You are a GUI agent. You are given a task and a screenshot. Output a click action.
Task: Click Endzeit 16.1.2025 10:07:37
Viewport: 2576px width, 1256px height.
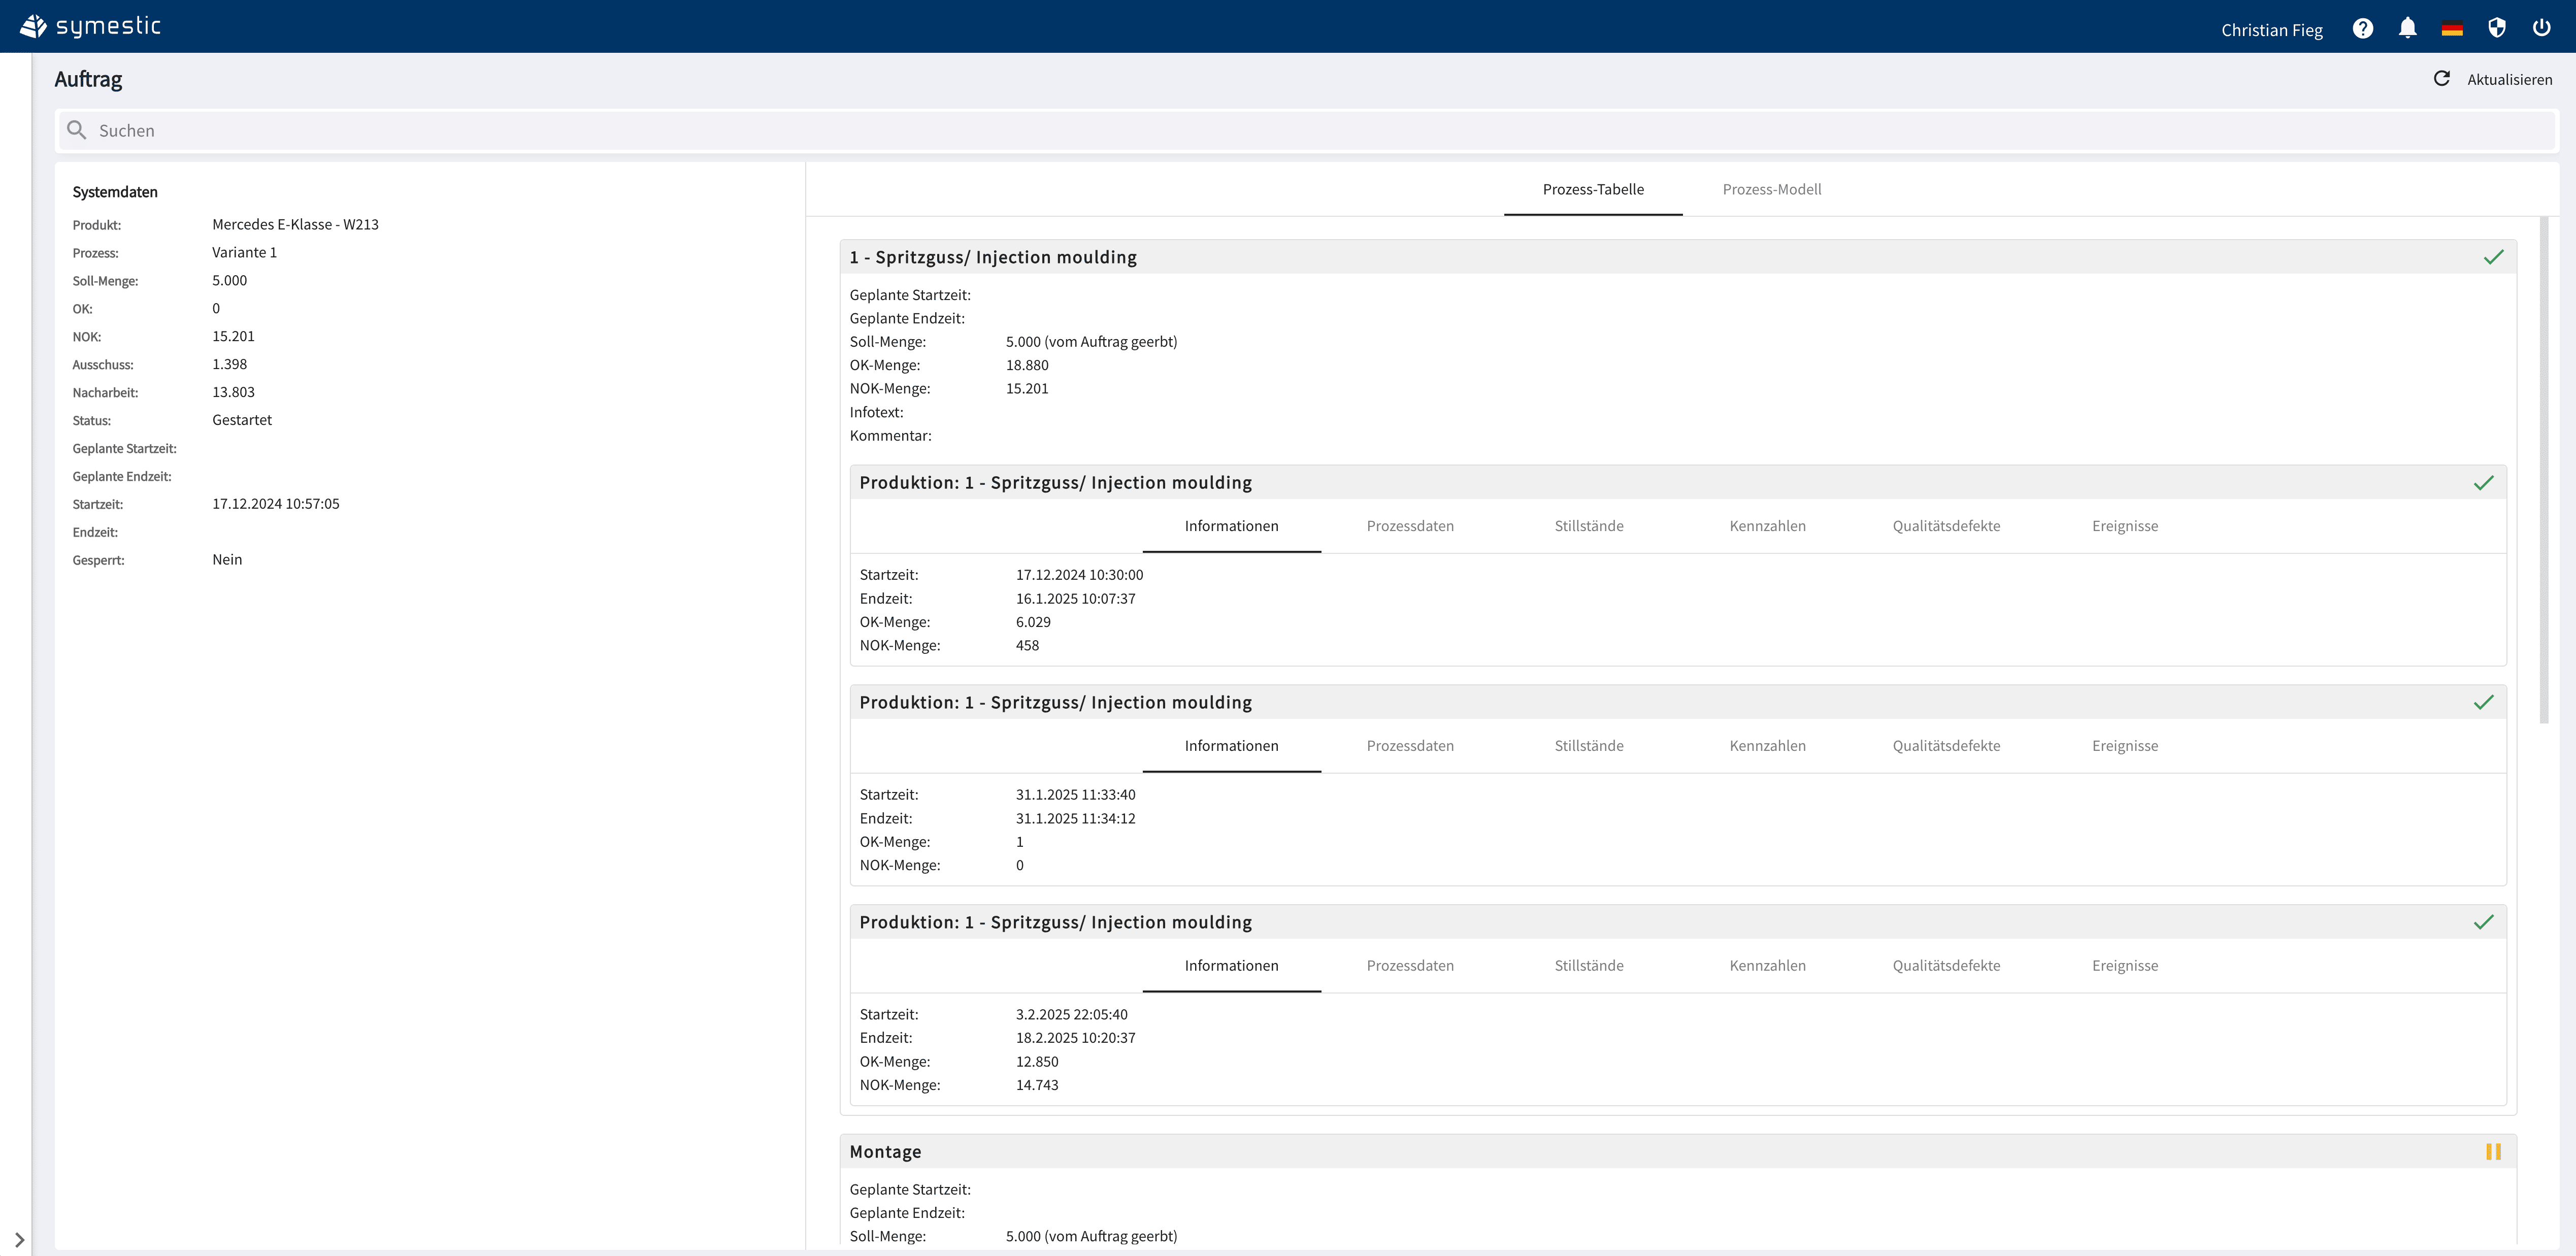1075,599
